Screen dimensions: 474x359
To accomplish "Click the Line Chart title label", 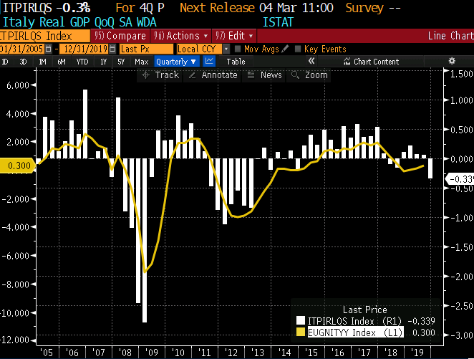I will click(x=450, y=36).
